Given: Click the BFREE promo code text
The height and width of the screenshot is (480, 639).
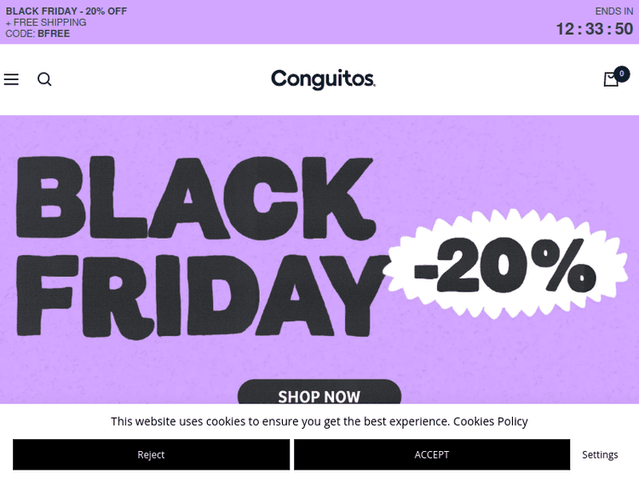Looking at the screenshot, I should click(54, 34).
